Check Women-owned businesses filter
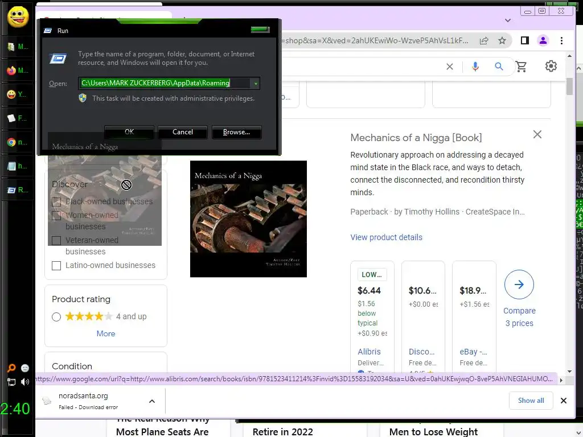Viewport: 583px width, 437px height. coord(56,216)
